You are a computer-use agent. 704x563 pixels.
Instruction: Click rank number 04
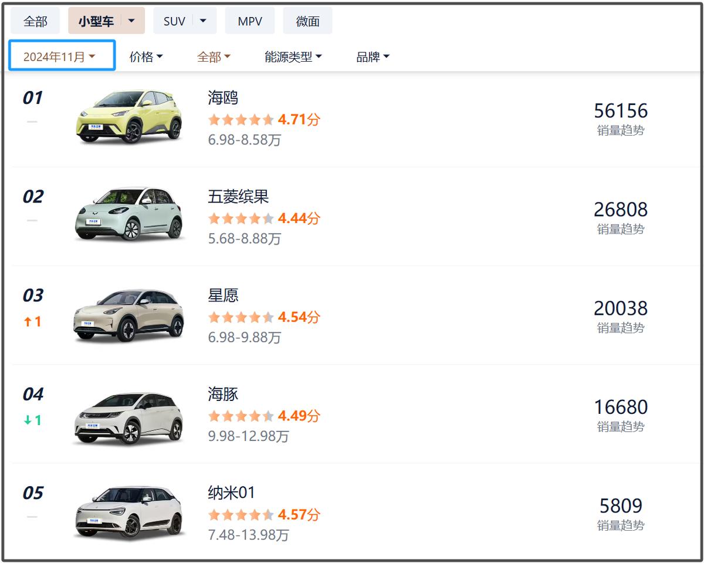(x=33, y=394)
